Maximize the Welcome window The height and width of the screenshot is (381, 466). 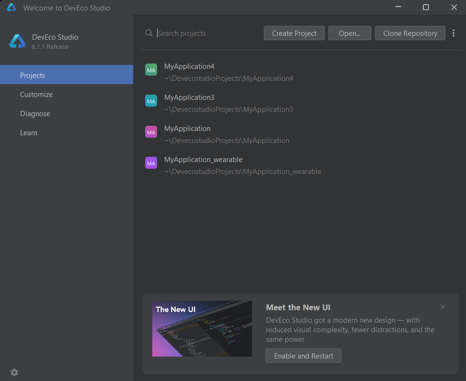[x=426, y=7]
